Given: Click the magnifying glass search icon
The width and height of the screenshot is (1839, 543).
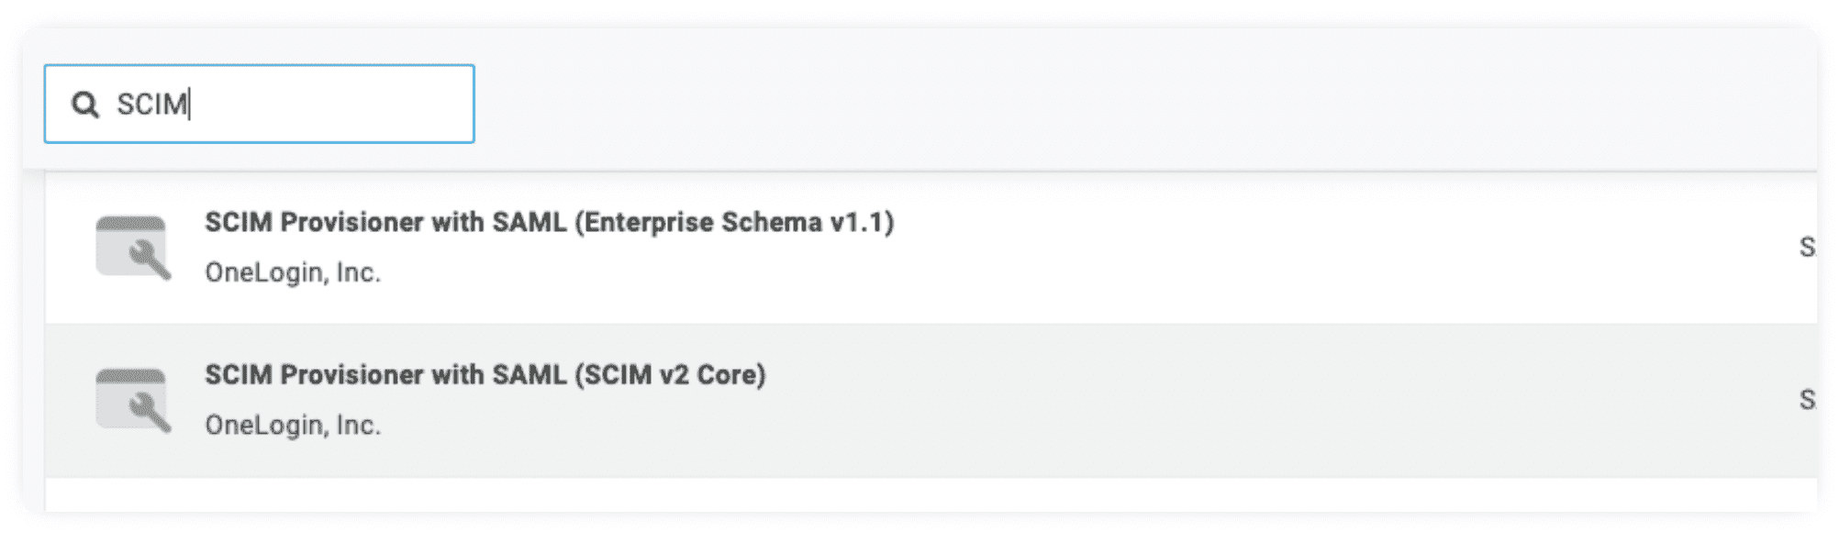Looking at the screenshot, I should pos(85,105).
